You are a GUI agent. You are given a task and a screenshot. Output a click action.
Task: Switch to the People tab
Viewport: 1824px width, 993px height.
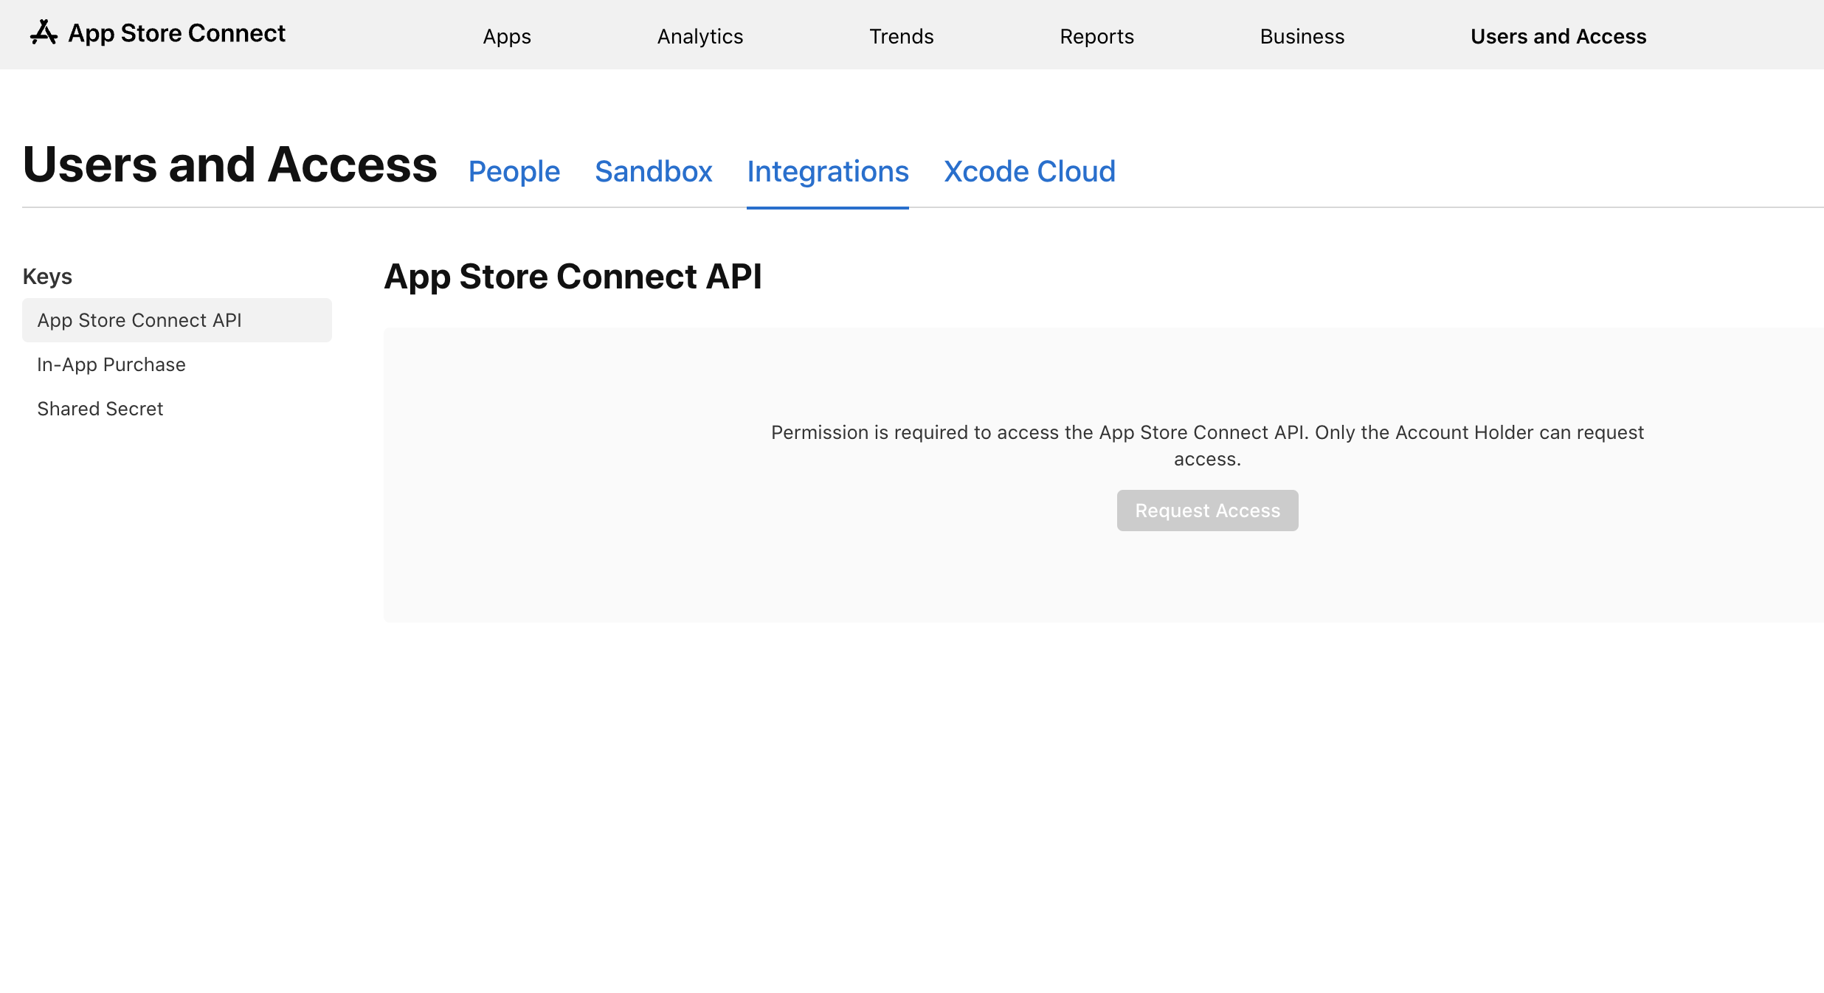514,171
